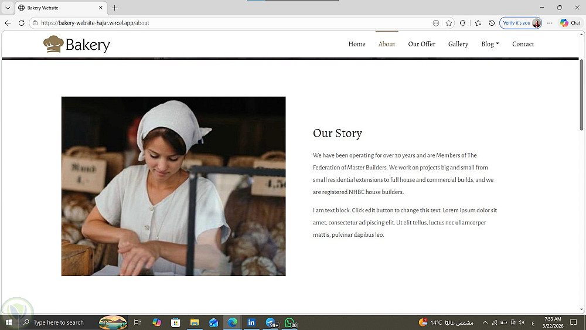
Task: Open Edge settings and more menu
Action: (550, 23)
